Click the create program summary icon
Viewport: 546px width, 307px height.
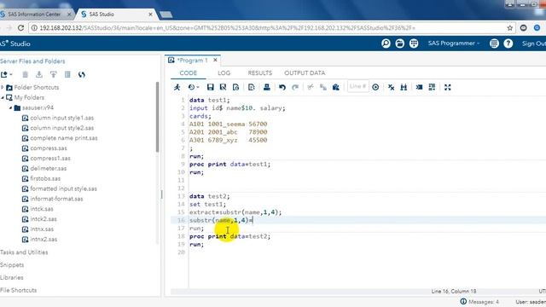click(252, 87)
